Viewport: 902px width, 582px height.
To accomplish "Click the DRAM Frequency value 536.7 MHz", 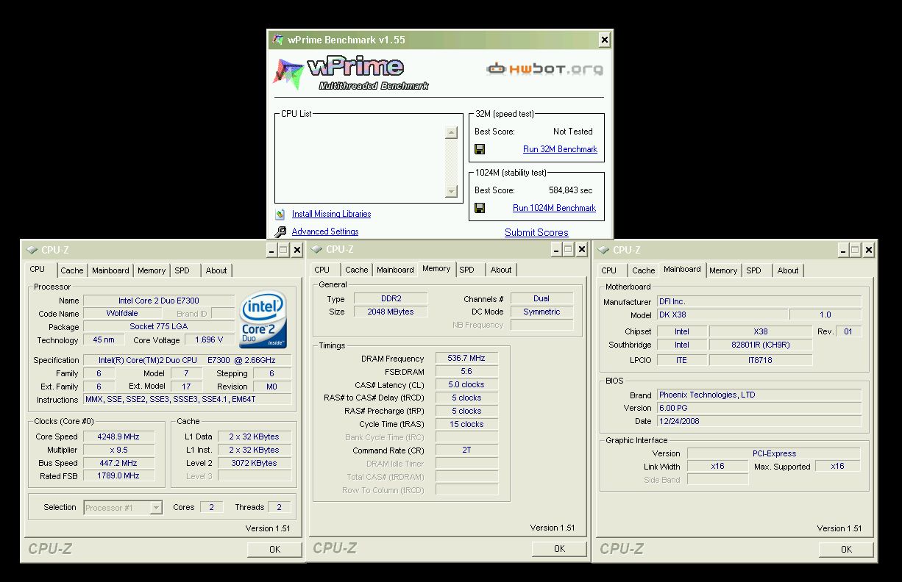I will (466, 359).
